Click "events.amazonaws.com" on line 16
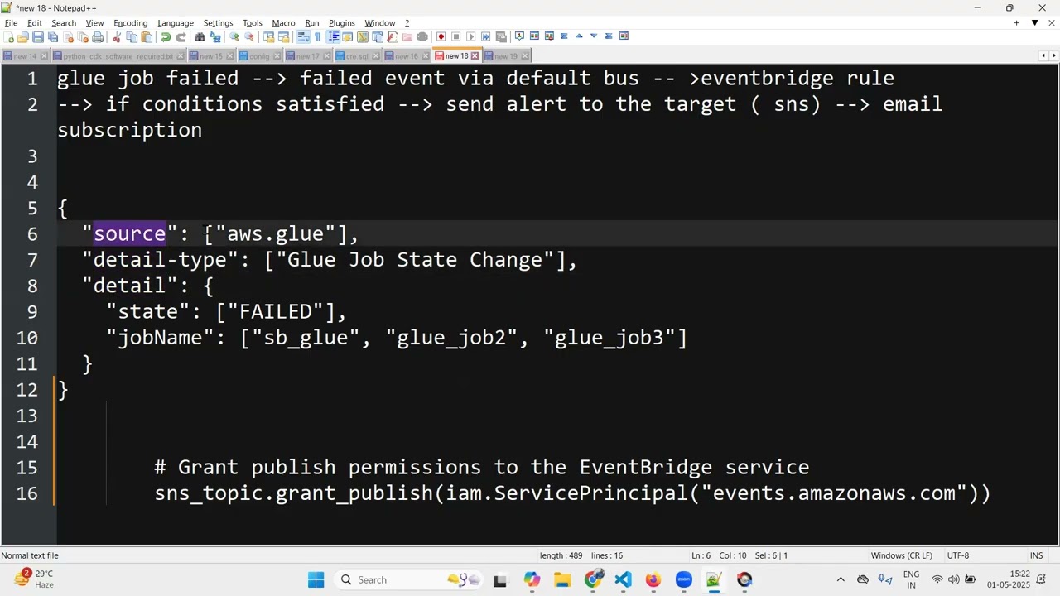The height and width of the screenshot is (596, 1060). pyautogui.click(x=834, y=493)
